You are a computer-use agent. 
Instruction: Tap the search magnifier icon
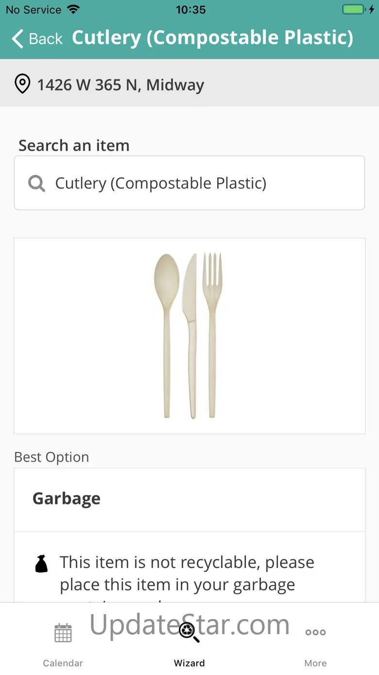[x=36, y=183]
